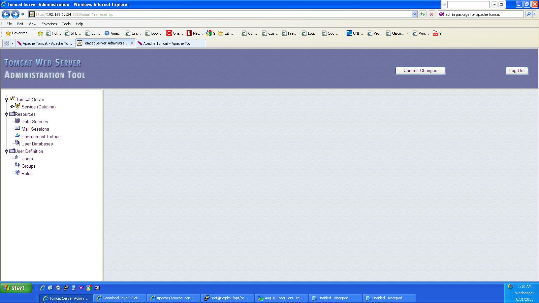539x303 pixels.
Task: Click the URL address bar field
Action: (222, 14)
